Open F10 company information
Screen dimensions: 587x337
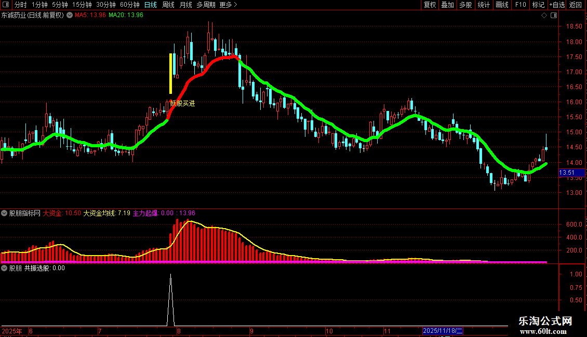pos(521,5)
